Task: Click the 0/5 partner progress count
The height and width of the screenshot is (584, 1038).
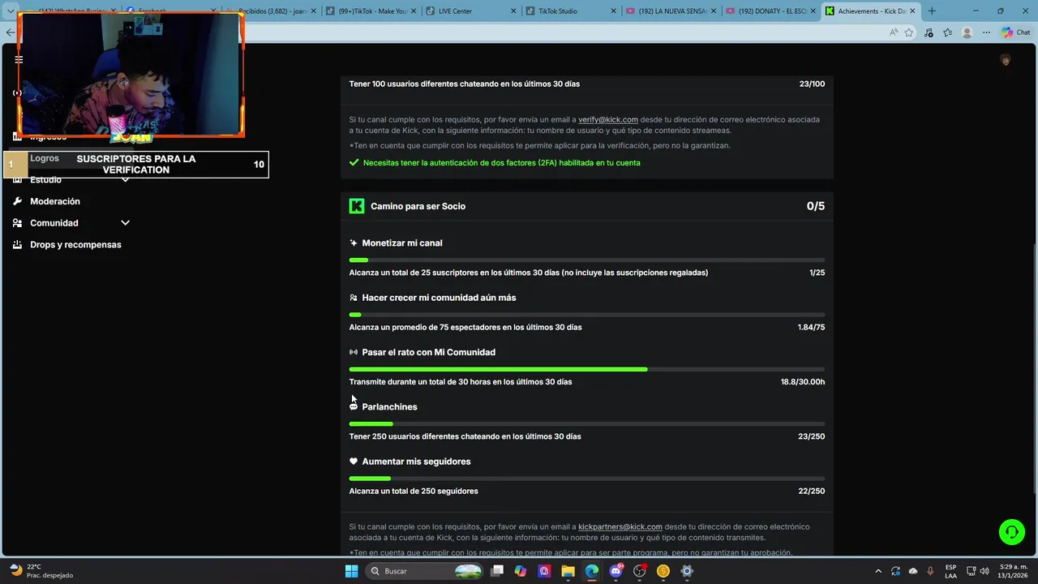Action: (x=816, y=206)
